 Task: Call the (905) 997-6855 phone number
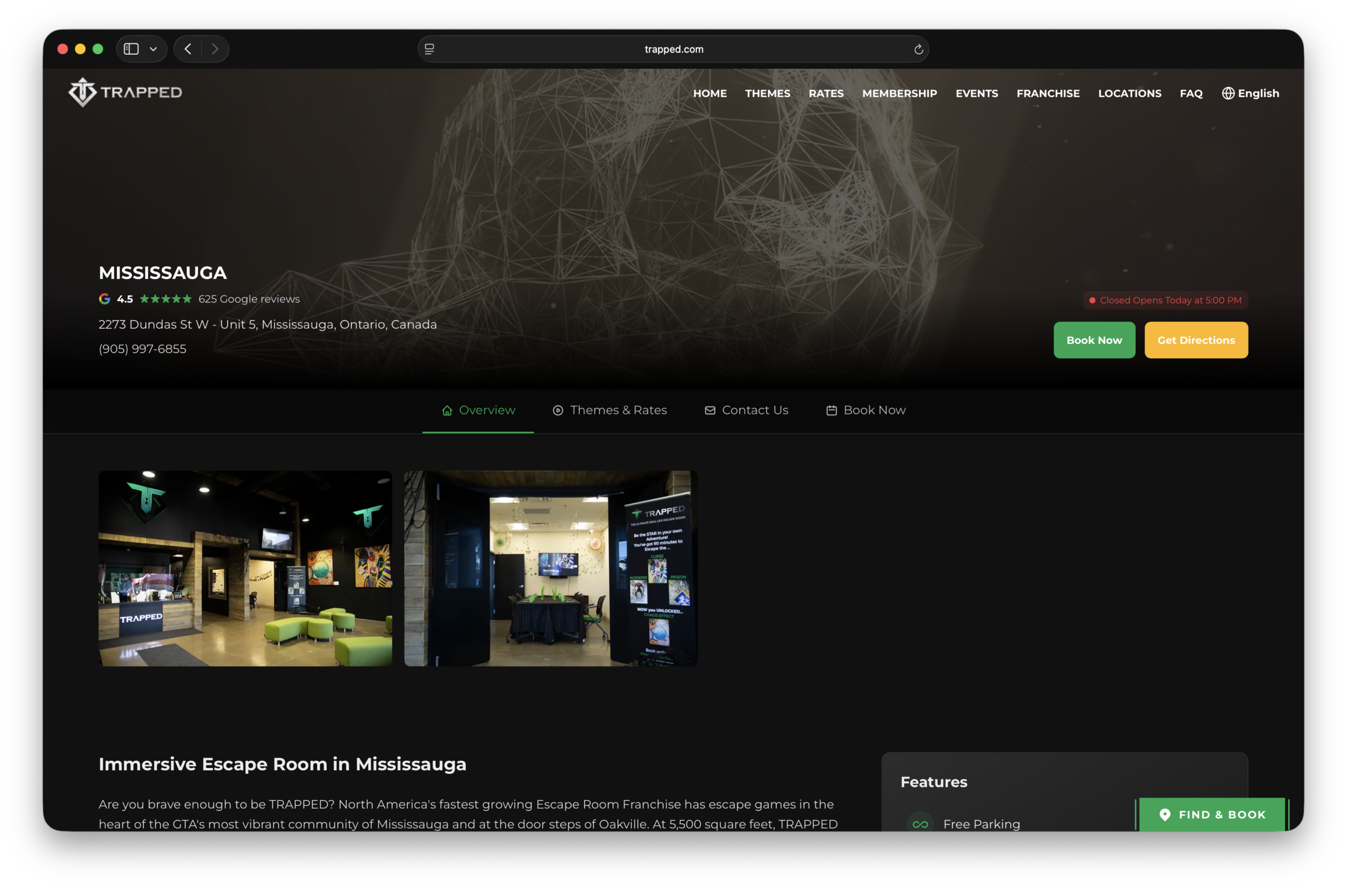pos(142,349)
